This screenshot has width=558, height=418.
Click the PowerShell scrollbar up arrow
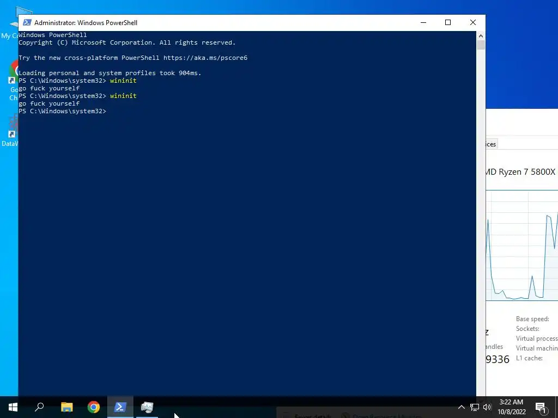481,35
